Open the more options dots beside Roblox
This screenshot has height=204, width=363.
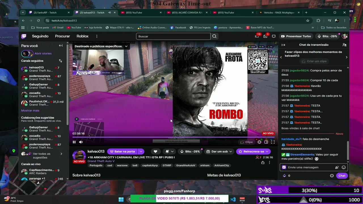[x=97, y=36]
